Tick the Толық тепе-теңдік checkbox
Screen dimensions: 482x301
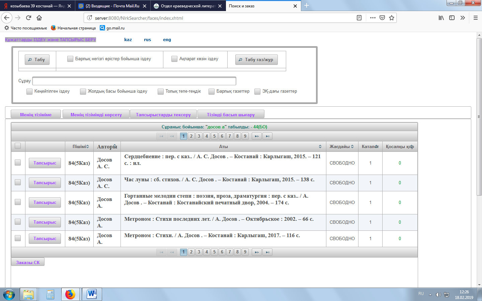pos(161,91)
